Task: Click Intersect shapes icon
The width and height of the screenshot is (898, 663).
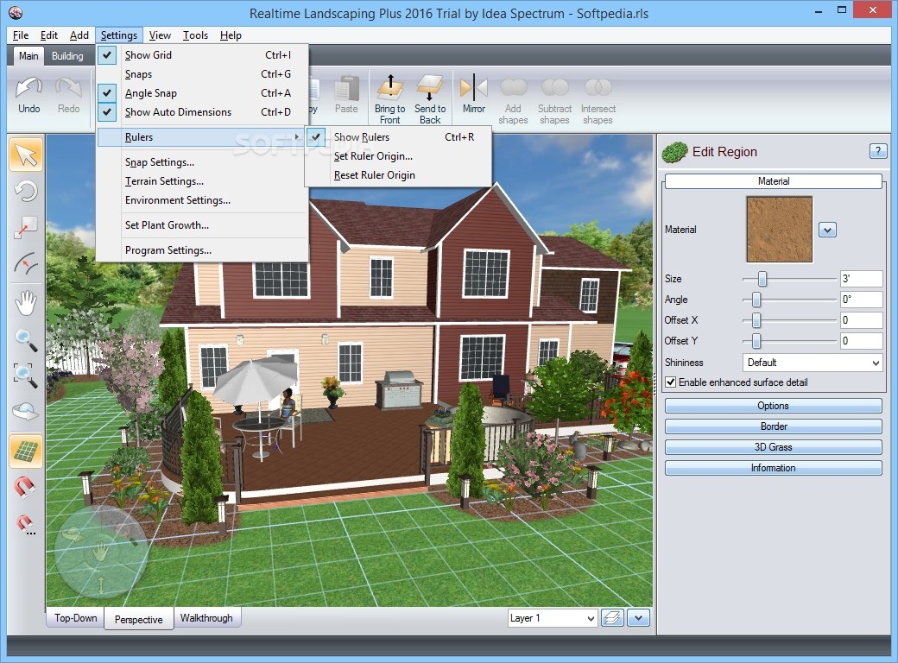Action: point(598,100)
